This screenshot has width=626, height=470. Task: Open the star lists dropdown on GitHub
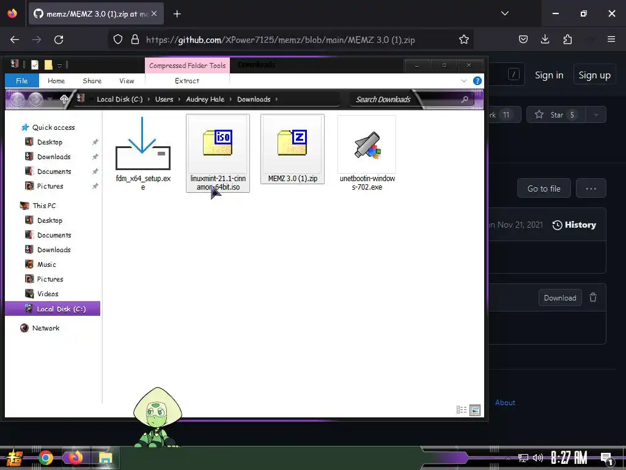tap(596, 114)
